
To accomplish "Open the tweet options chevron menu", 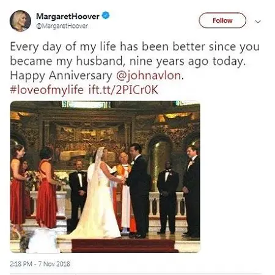I will pos(258,21).
